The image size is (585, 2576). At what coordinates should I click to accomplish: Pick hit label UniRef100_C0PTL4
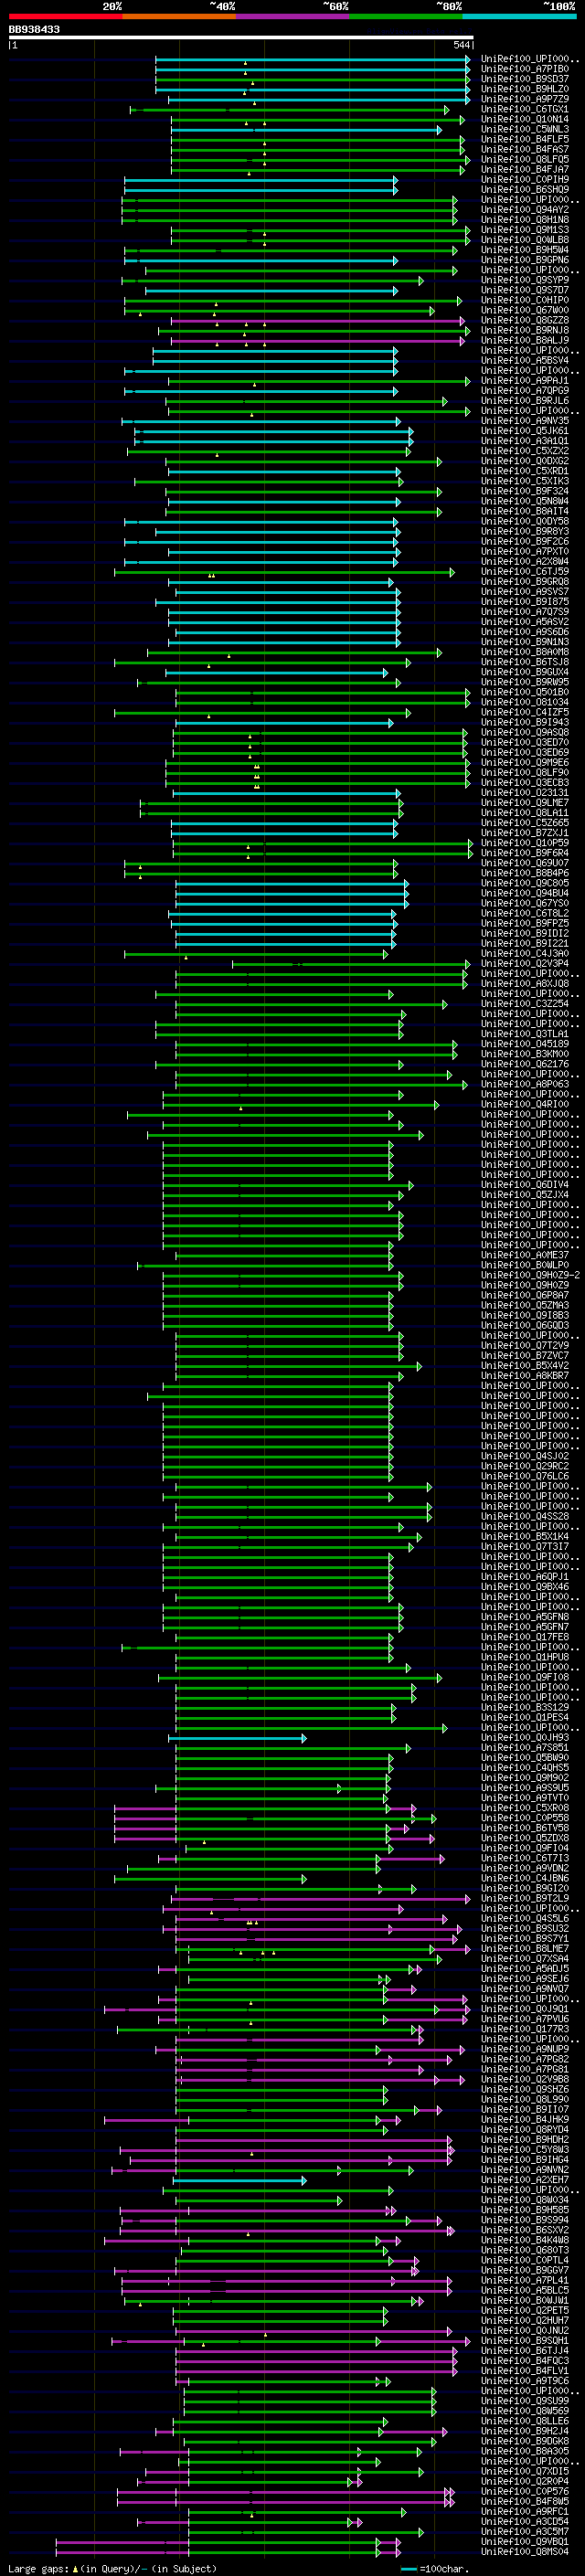click(x=525, y=2260)
